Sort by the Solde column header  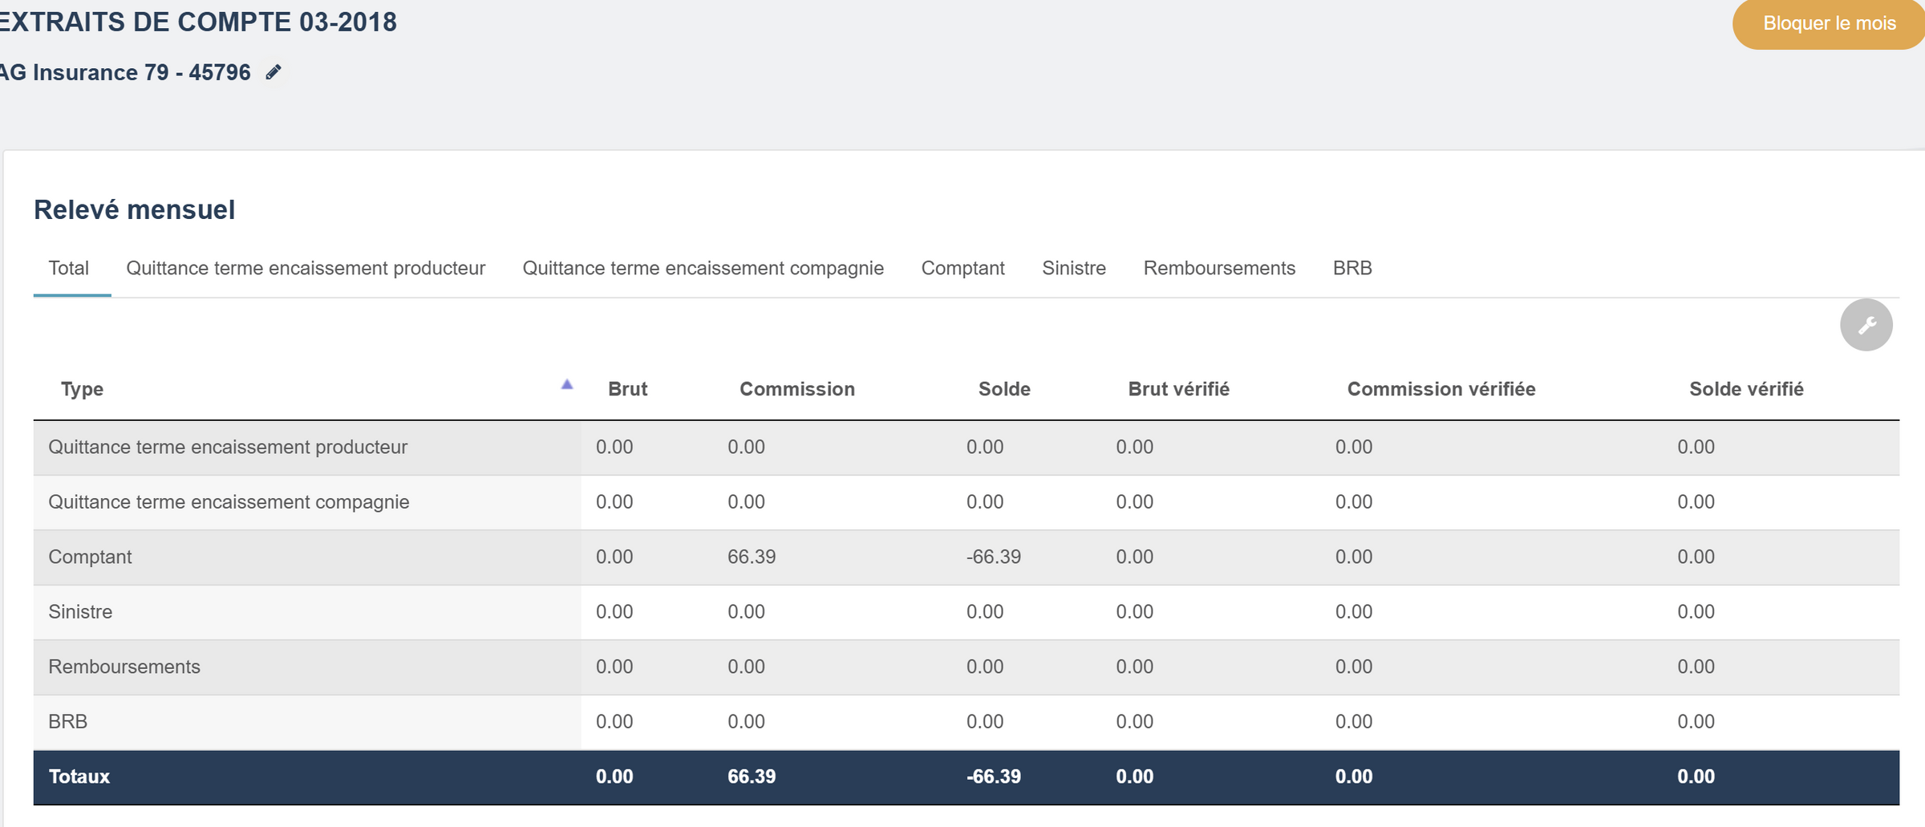(x=1004, y=389)
